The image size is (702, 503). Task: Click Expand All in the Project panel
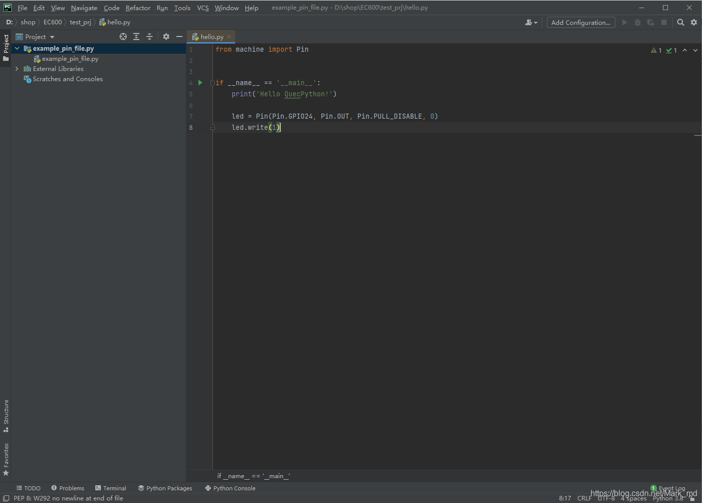click(136, 37)
